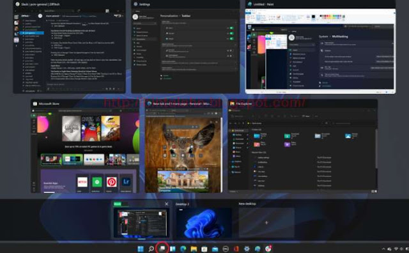409x253 pixels.
Task: Open the Desktop folder icon in File Explorer
Action: click(x=257, y=136)
